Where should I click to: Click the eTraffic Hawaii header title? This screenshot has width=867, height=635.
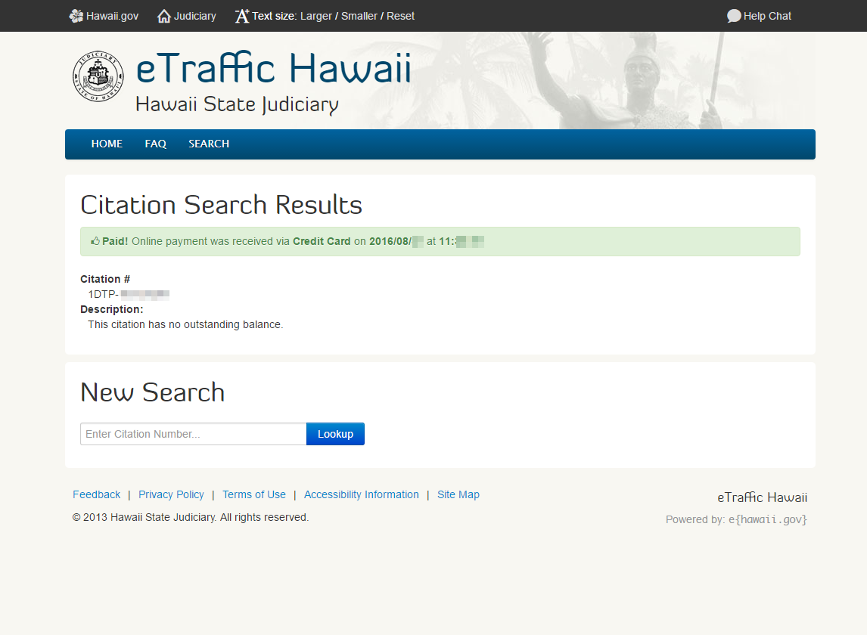click(x=273, y=69)
